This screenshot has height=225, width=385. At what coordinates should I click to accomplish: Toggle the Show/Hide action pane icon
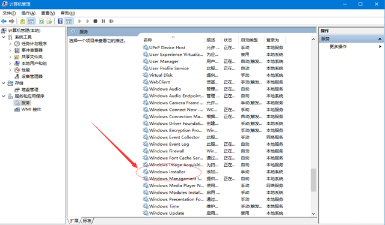69,22
